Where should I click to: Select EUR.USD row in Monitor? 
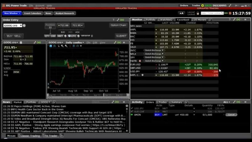[x=174, y=65]
